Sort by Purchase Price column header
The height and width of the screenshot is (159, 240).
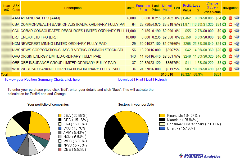(x=143, y=8)
